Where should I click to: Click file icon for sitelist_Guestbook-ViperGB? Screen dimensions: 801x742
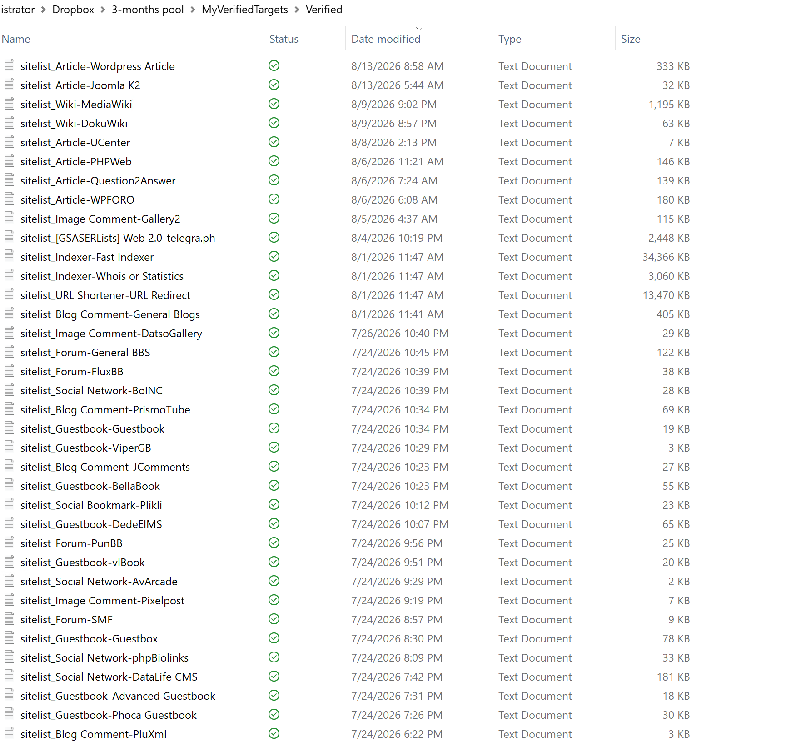point(10,448)
